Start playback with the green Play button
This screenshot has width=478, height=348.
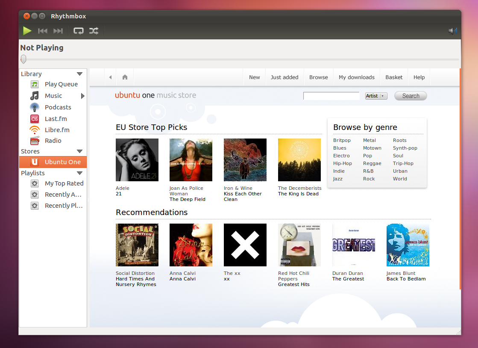click(27, 31)
